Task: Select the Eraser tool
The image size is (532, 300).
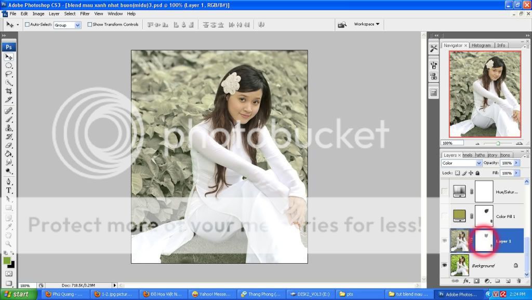Action: 9,145
